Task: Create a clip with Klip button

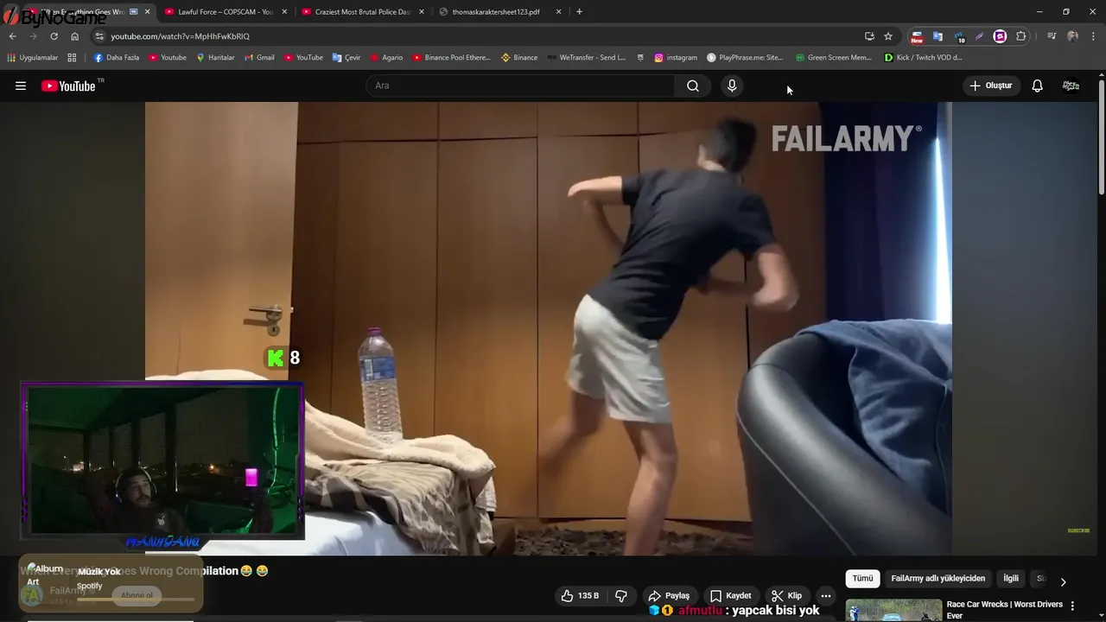Action: [787, 595]
